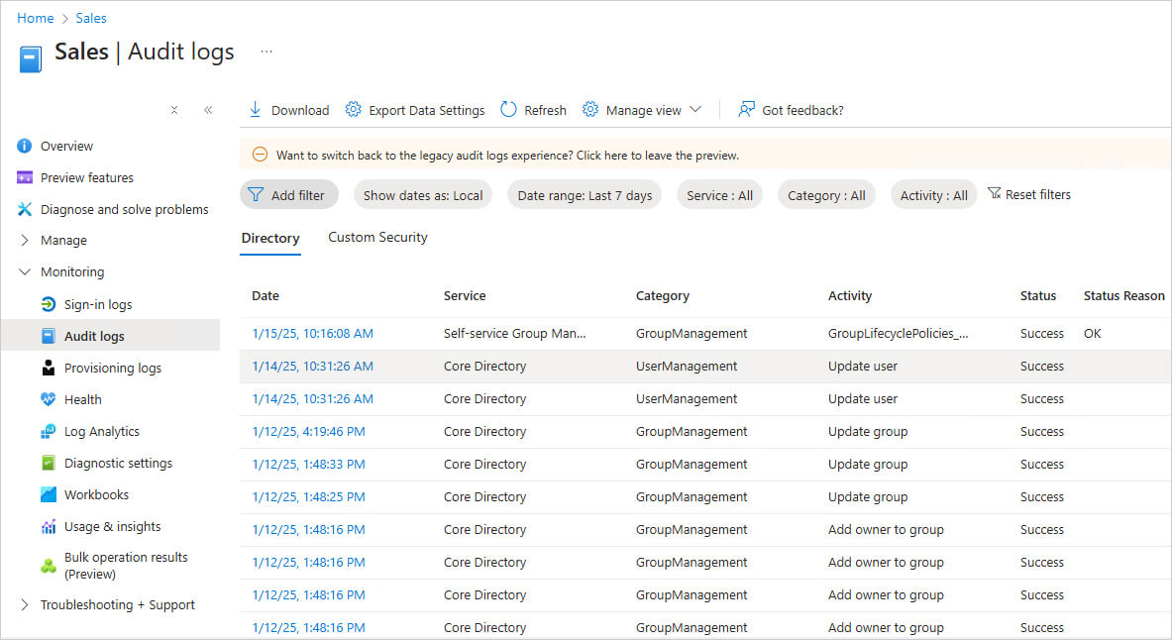Click the Manage view gear icon
Image resolution: width=1172 pixels, height=640 pixels.
pyautogui.click(x=590, y=109)
